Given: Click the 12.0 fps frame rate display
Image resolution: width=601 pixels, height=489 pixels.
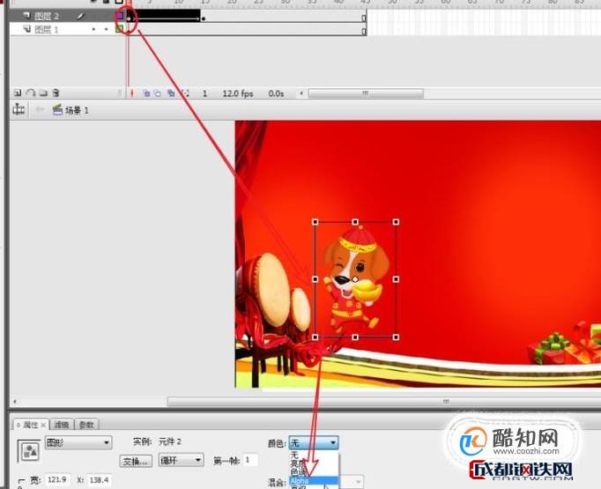Looking at the screenshot, I should click(238, 93).
